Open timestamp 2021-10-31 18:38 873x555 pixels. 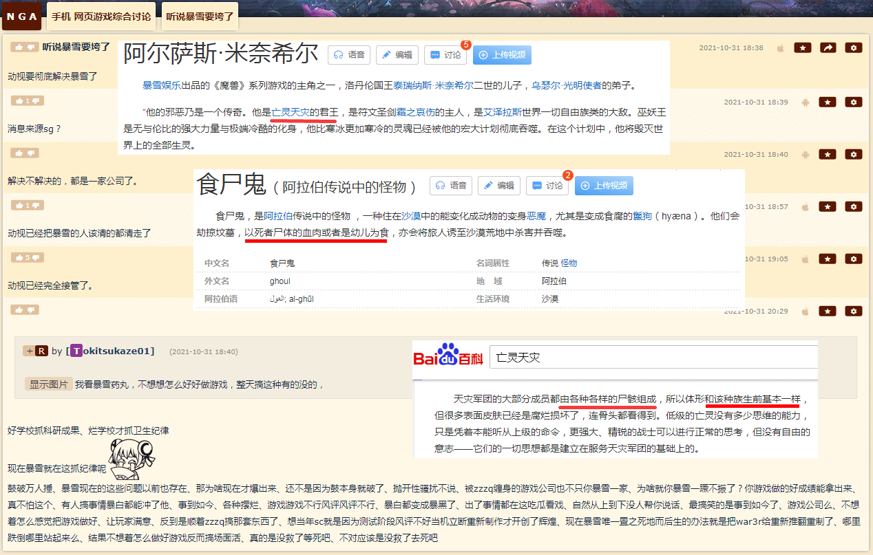731,48
